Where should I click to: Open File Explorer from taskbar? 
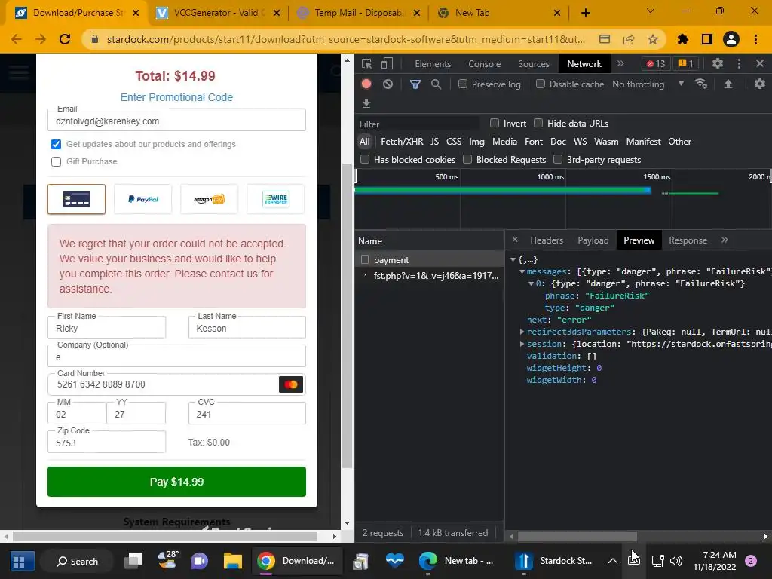click(x=232, y=561)
